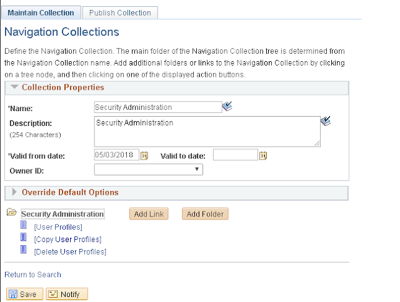Save the navigation collection
400x302 pixels.
click(x=24, y=294)
